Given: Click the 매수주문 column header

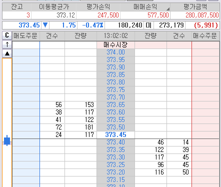Looking at the screenshot, I should click(205, 36).
